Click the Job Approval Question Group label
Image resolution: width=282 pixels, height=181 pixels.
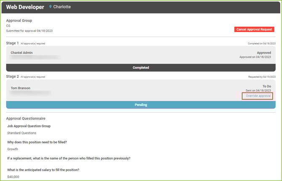tap(29, 126)
